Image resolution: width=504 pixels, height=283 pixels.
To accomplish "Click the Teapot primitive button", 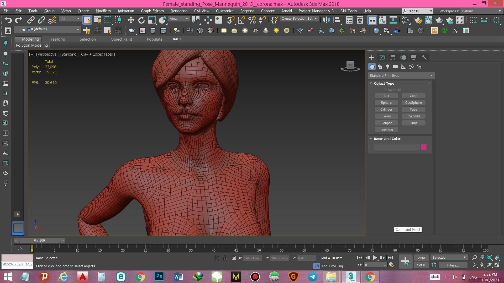I will pyautogui.click(x=386, y=123).
